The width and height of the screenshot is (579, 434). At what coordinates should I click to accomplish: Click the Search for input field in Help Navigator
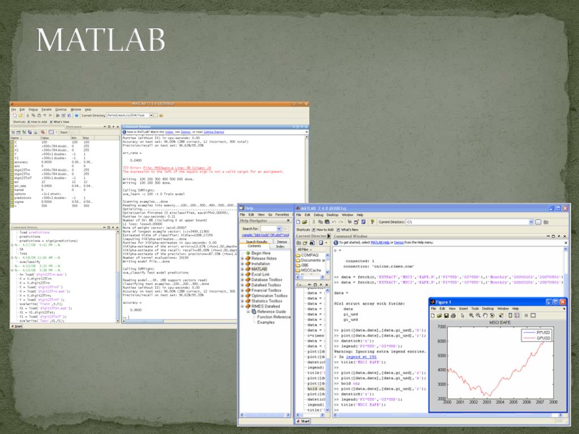[268, 229]
